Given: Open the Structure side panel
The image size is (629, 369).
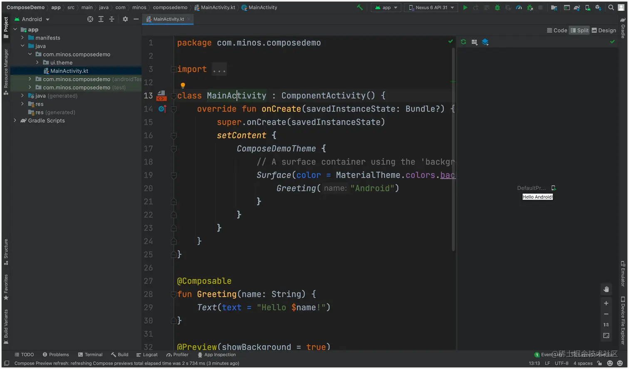Looking at the screenshot, I should 6,252.
